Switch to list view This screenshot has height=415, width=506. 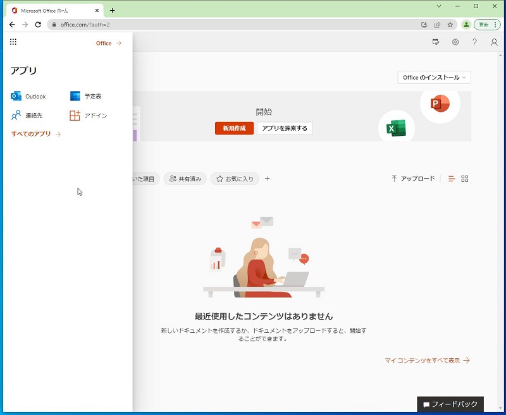pos(452,179)
